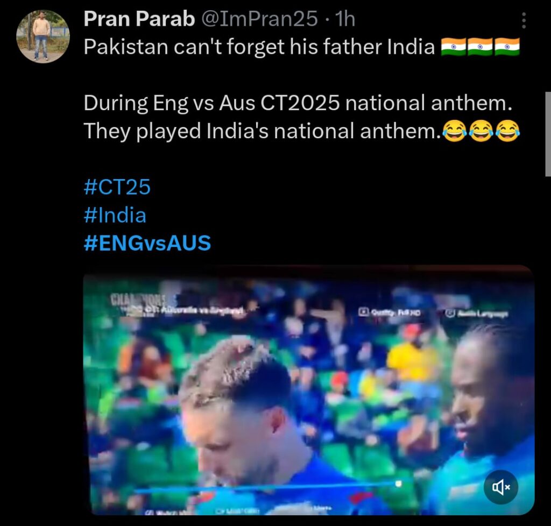Viewport: 551px width, 526px height.
Task: Open the three-dot more options menu
Action: tap(524, 20)
